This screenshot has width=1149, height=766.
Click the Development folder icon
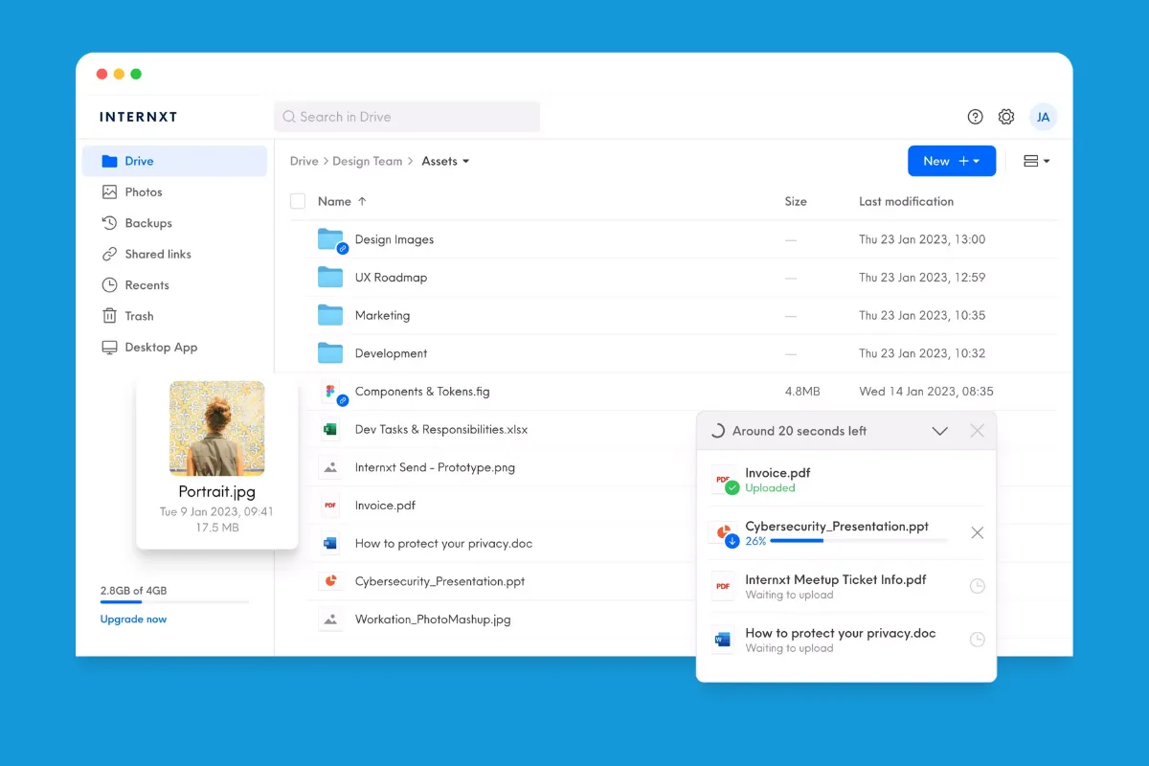330,353
